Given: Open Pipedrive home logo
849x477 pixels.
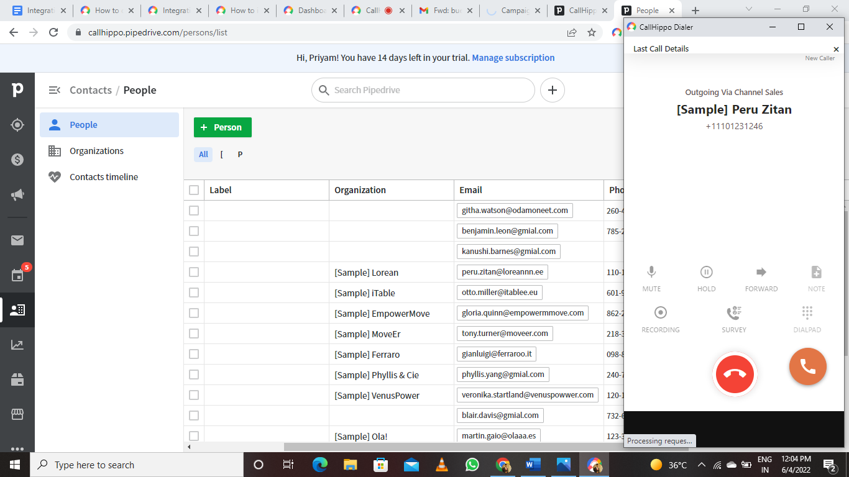Looking at the screenshot, I should tap(17, 89).
